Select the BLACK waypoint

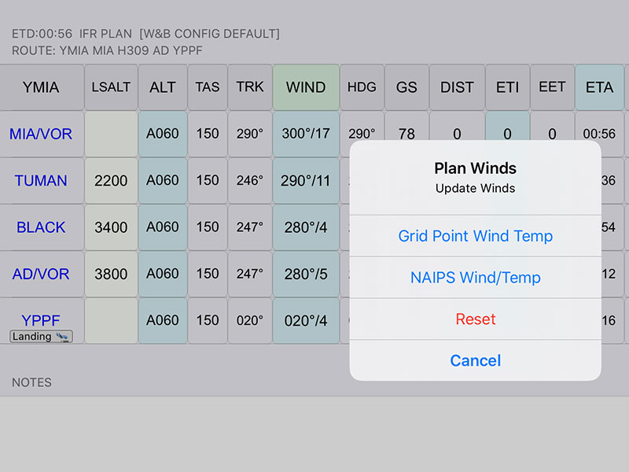pyautogui.click(x=41, y=227)
